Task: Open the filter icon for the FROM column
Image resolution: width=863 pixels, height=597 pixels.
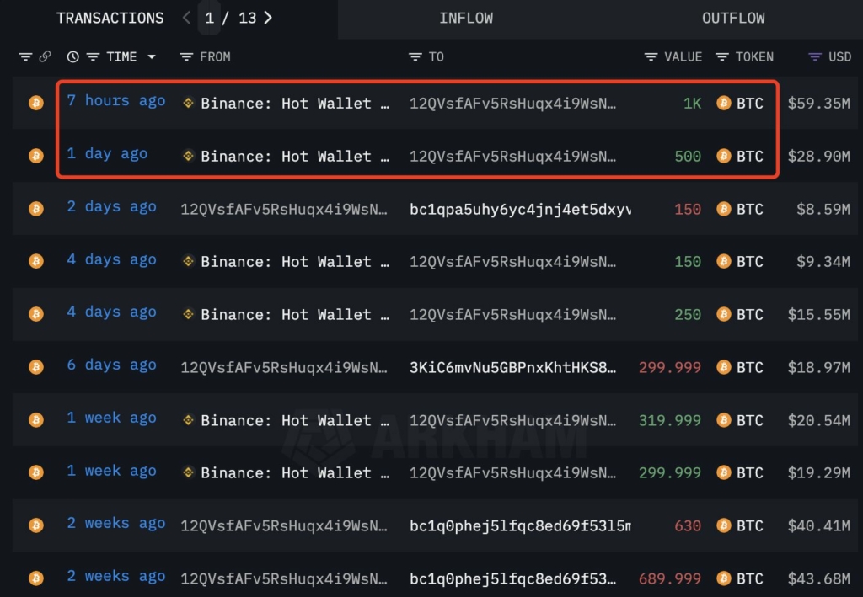Action: 186,56
